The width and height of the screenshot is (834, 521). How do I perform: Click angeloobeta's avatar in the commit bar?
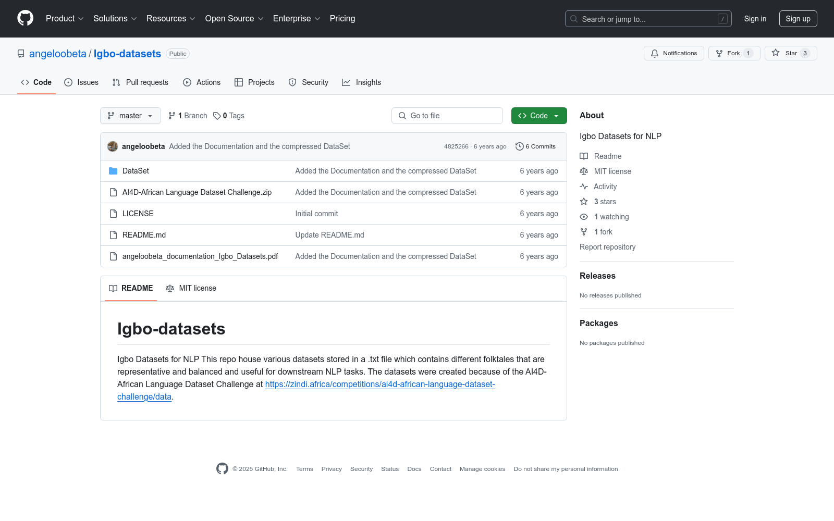(113, 146)
